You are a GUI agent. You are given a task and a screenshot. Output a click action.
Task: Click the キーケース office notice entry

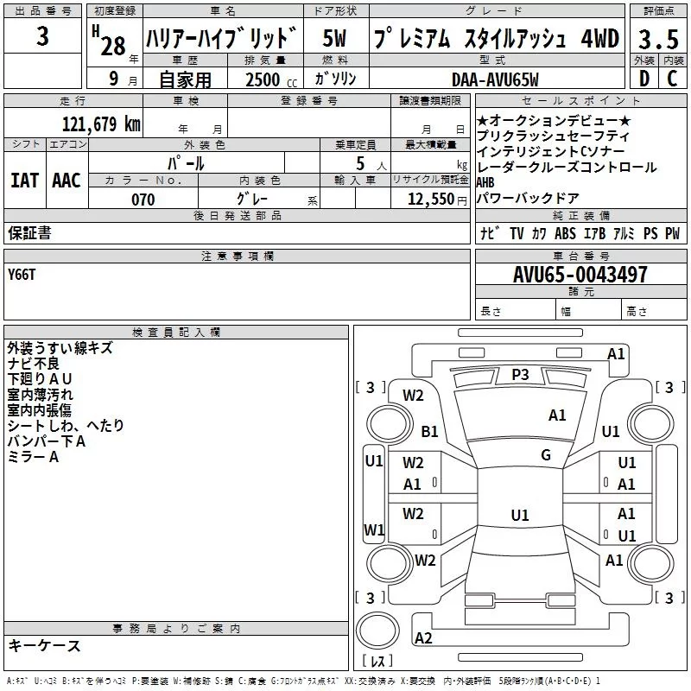pyautogui.click(x=44, y=645)
